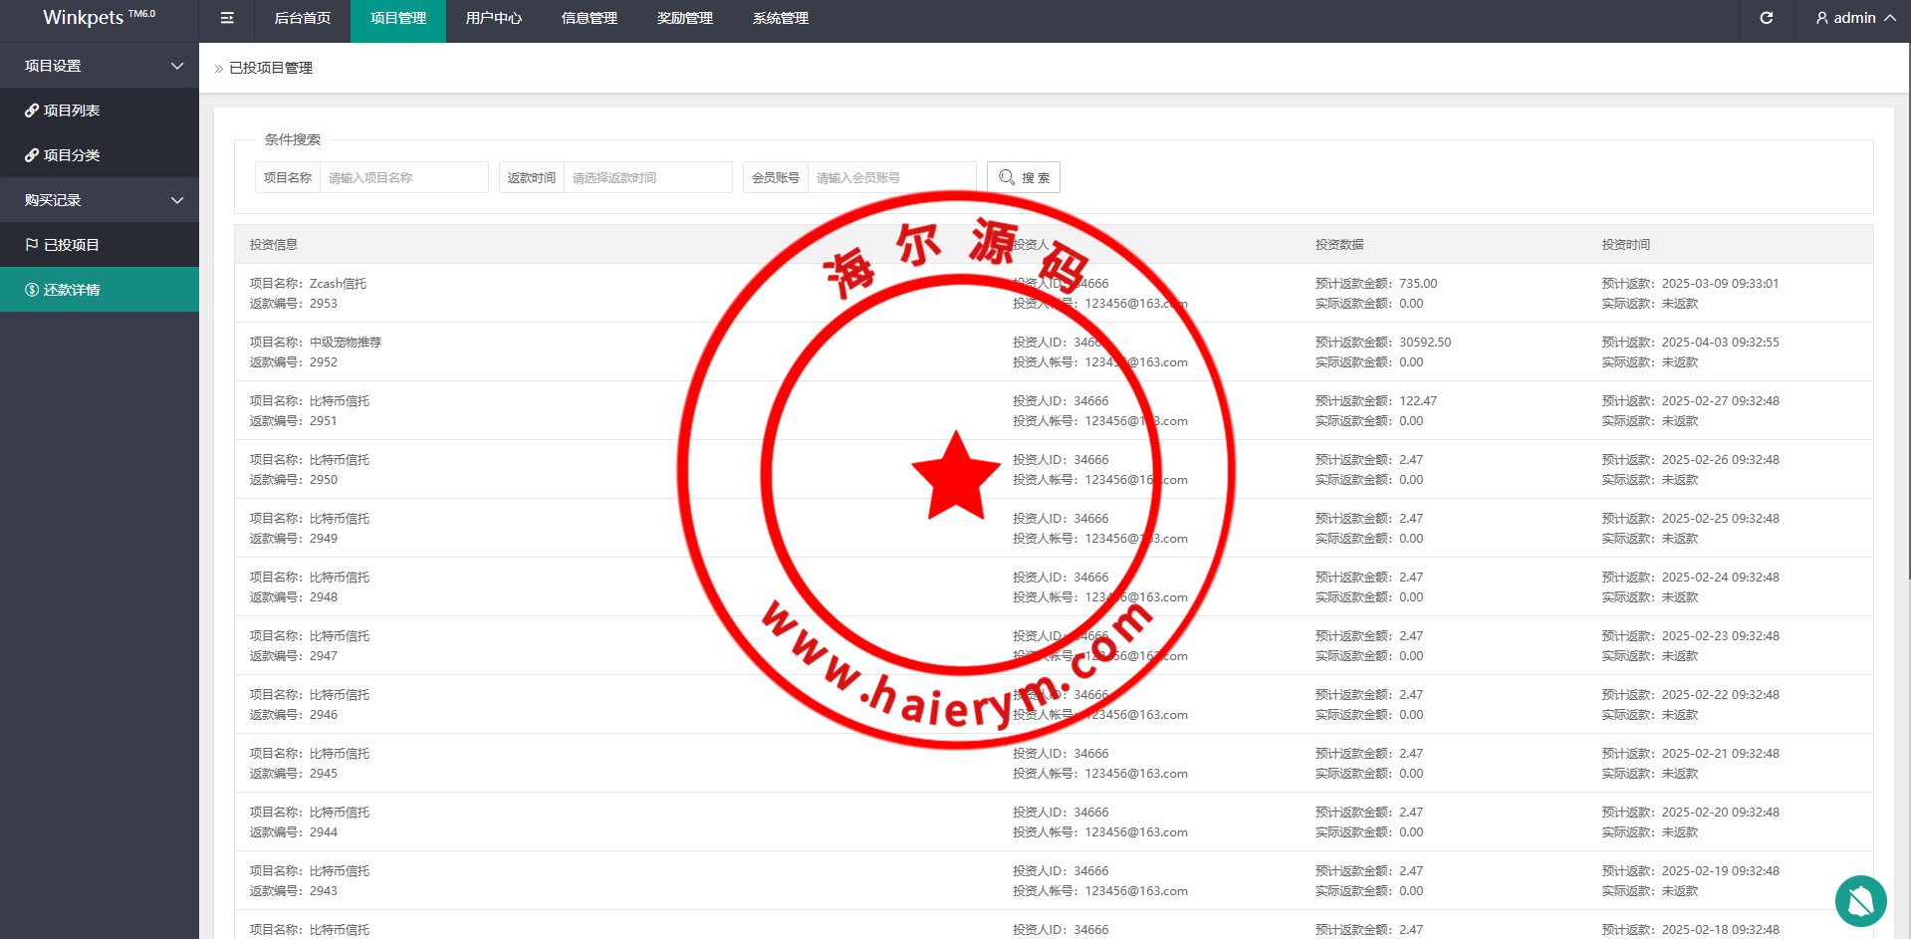Click the floating notification bell icon
The width and height of the screenshot is (1911, 939).
pos(1860,901)
